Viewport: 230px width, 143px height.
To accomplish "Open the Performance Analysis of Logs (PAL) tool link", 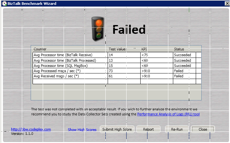I will tap(168, 114).
